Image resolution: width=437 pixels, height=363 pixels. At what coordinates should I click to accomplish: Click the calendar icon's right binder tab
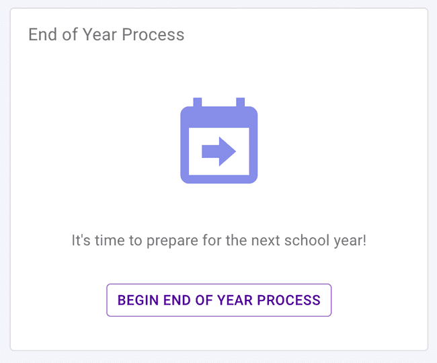[240, 102]
